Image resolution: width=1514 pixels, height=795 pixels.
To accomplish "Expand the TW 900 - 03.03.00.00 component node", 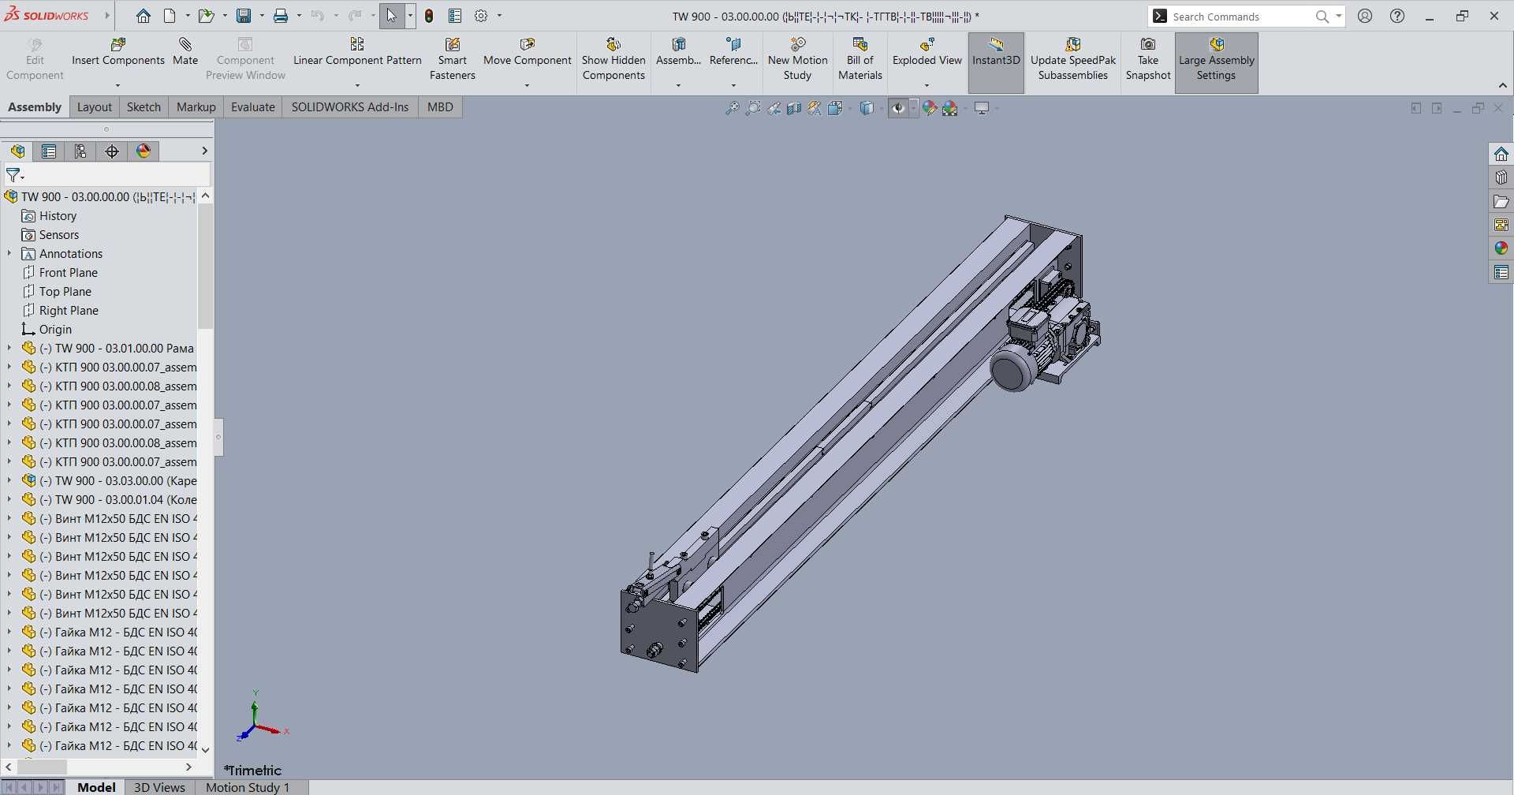I will (x=9, y=480).
